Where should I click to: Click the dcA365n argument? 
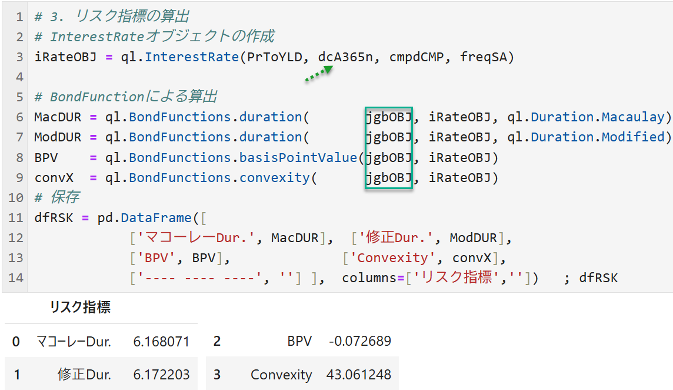click(345, 57)
